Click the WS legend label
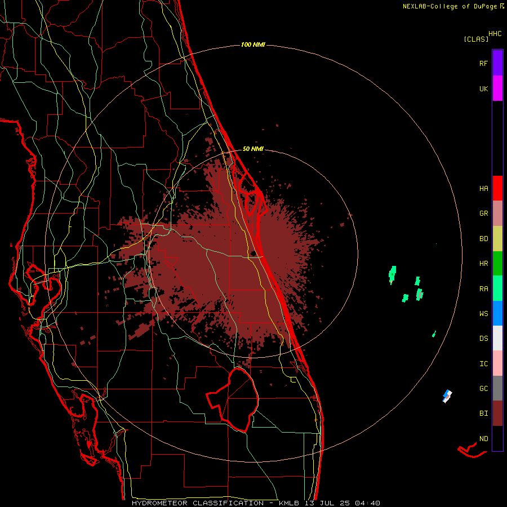The height and width of the screenshot is (507, 507). [483, 314]
